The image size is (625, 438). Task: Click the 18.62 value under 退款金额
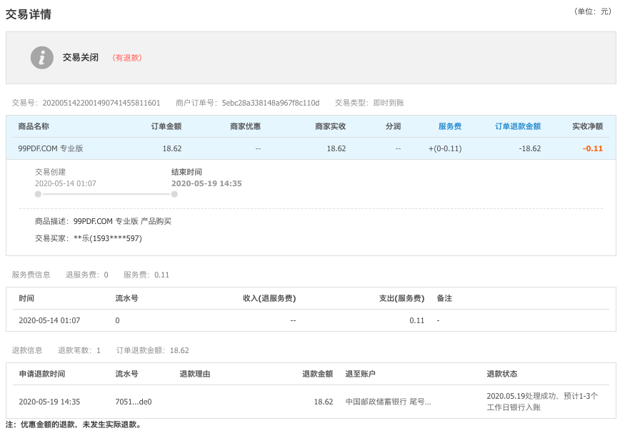[324, 402]
